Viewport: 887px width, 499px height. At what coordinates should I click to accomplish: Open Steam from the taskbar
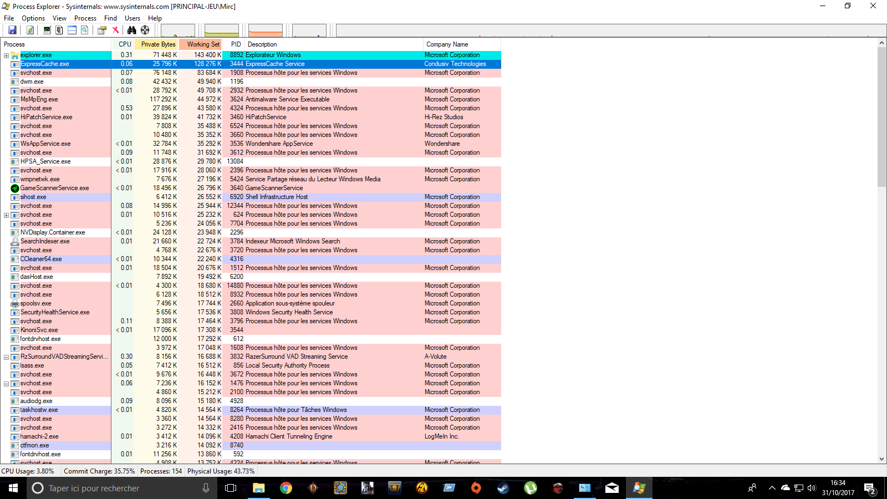tap(503, 488)
